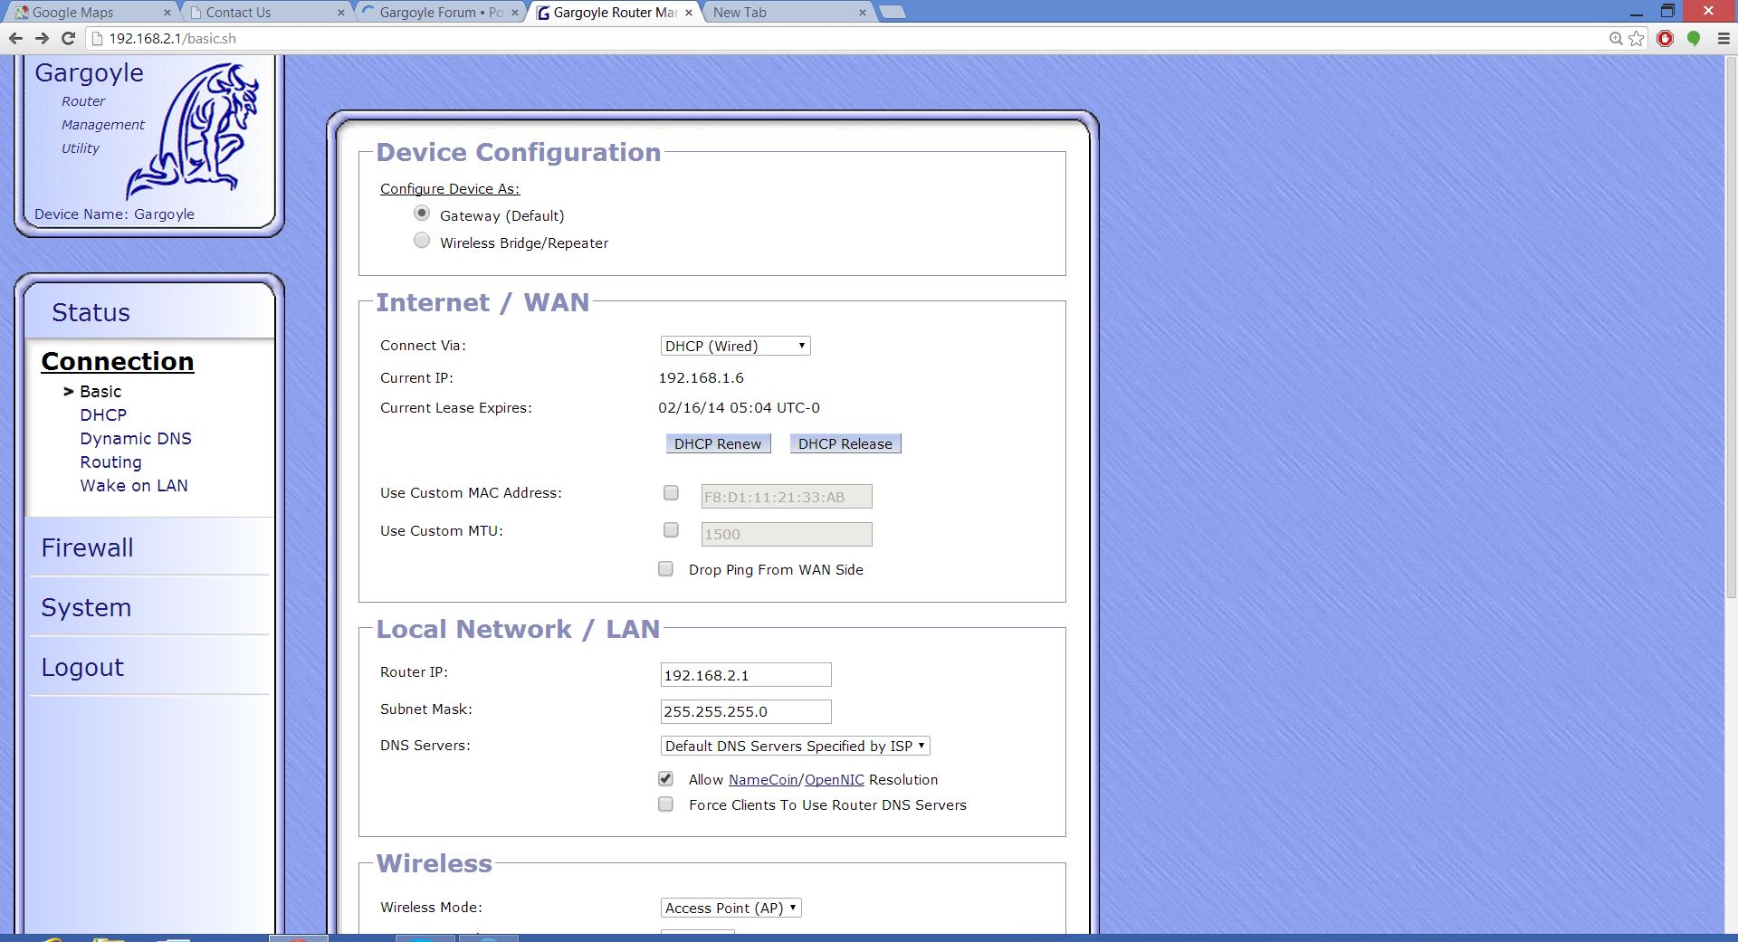Viewport: 1738px width, 942px height.
Task: Click the Router IP input field
Action: (x=746, y=675)
